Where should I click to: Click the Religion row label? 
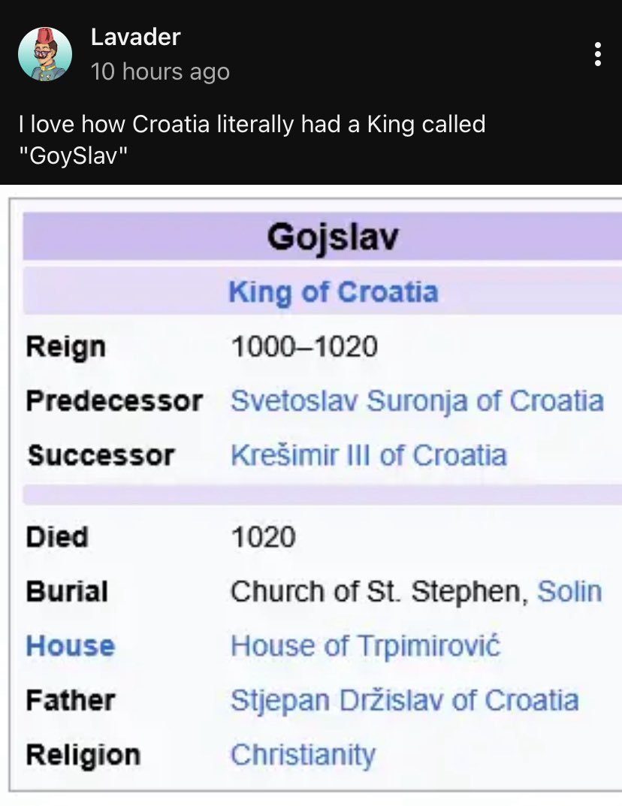tap(83, 755)
